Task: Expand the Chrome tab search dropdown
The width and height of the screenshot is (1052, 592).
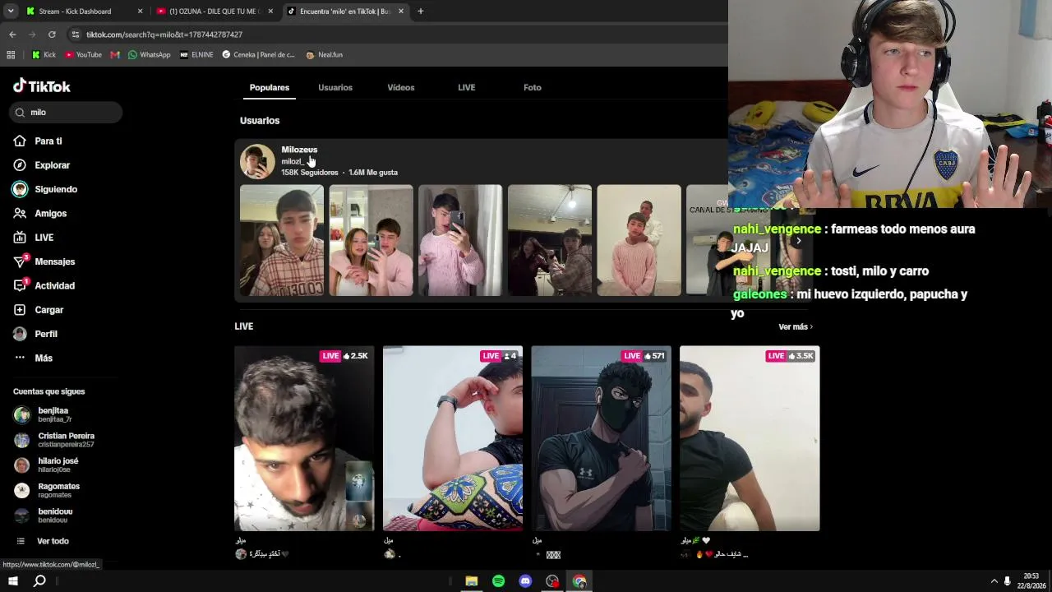Action: [x=11, y=12]
